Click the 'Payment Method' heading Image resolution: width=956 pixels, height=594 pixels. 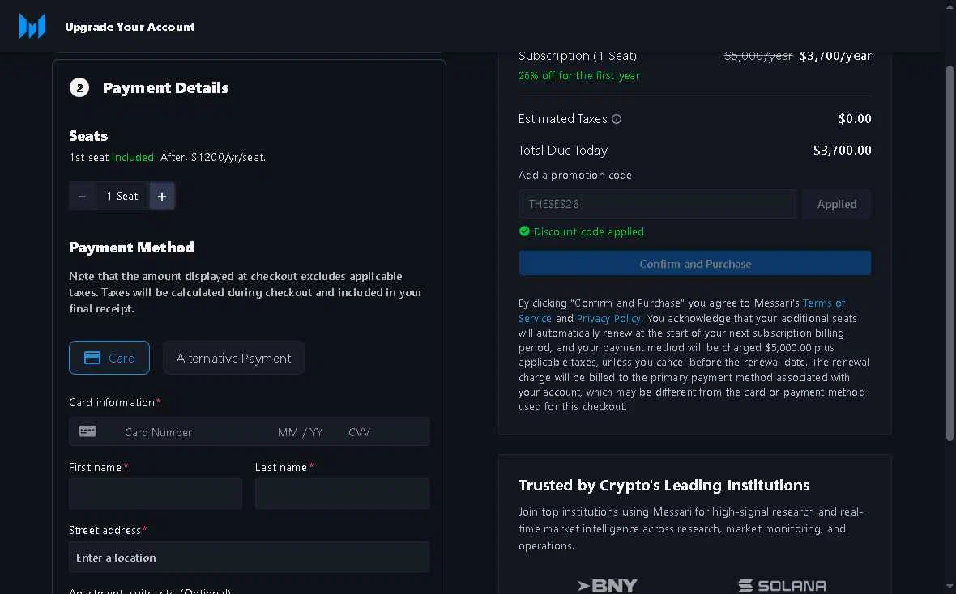[132, 248]
